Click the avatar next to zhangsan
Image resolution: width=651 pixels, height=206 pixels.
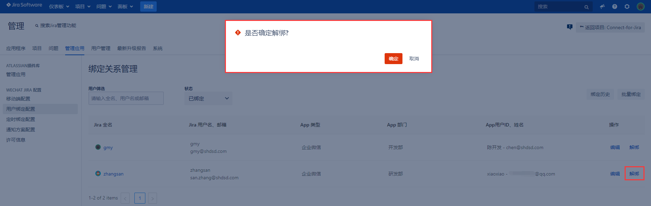[x=98, y=173]
